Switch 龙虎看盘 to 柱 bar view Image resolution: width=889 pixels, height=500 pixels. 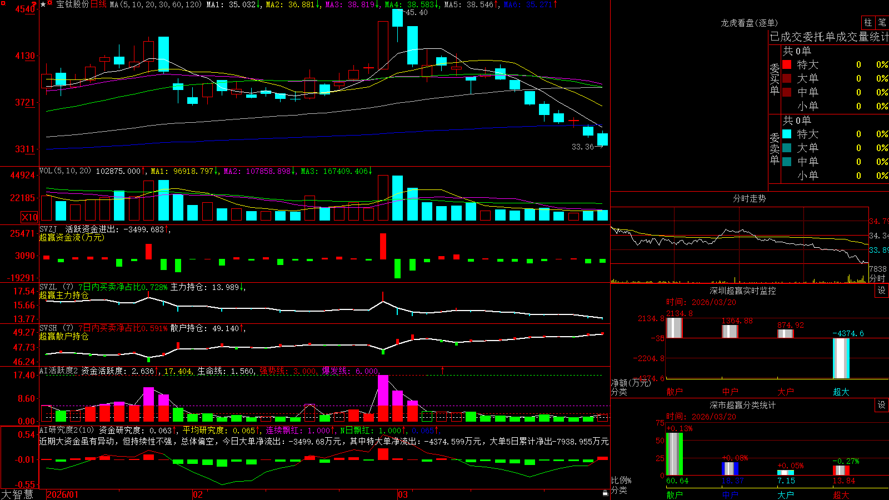tap(868, 22)
